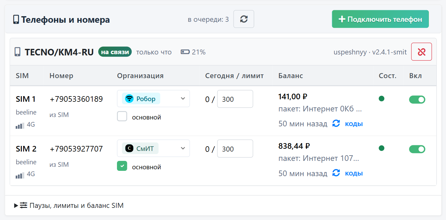Click the СмИТ black logo icon

(x=129, y=148)
